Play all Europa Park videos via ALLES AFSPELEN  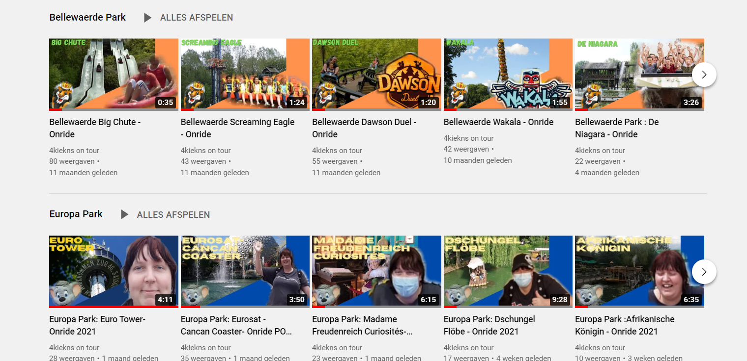(173, 215)
